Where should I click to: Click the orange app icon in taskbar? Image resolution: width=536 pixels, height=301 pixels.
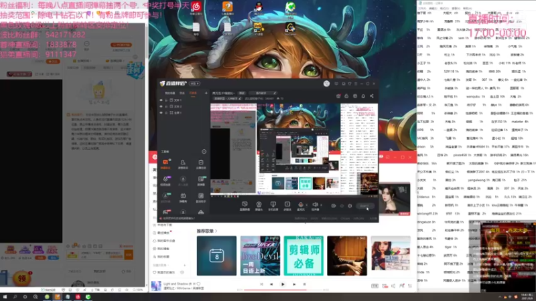click(x=57, y=297)
